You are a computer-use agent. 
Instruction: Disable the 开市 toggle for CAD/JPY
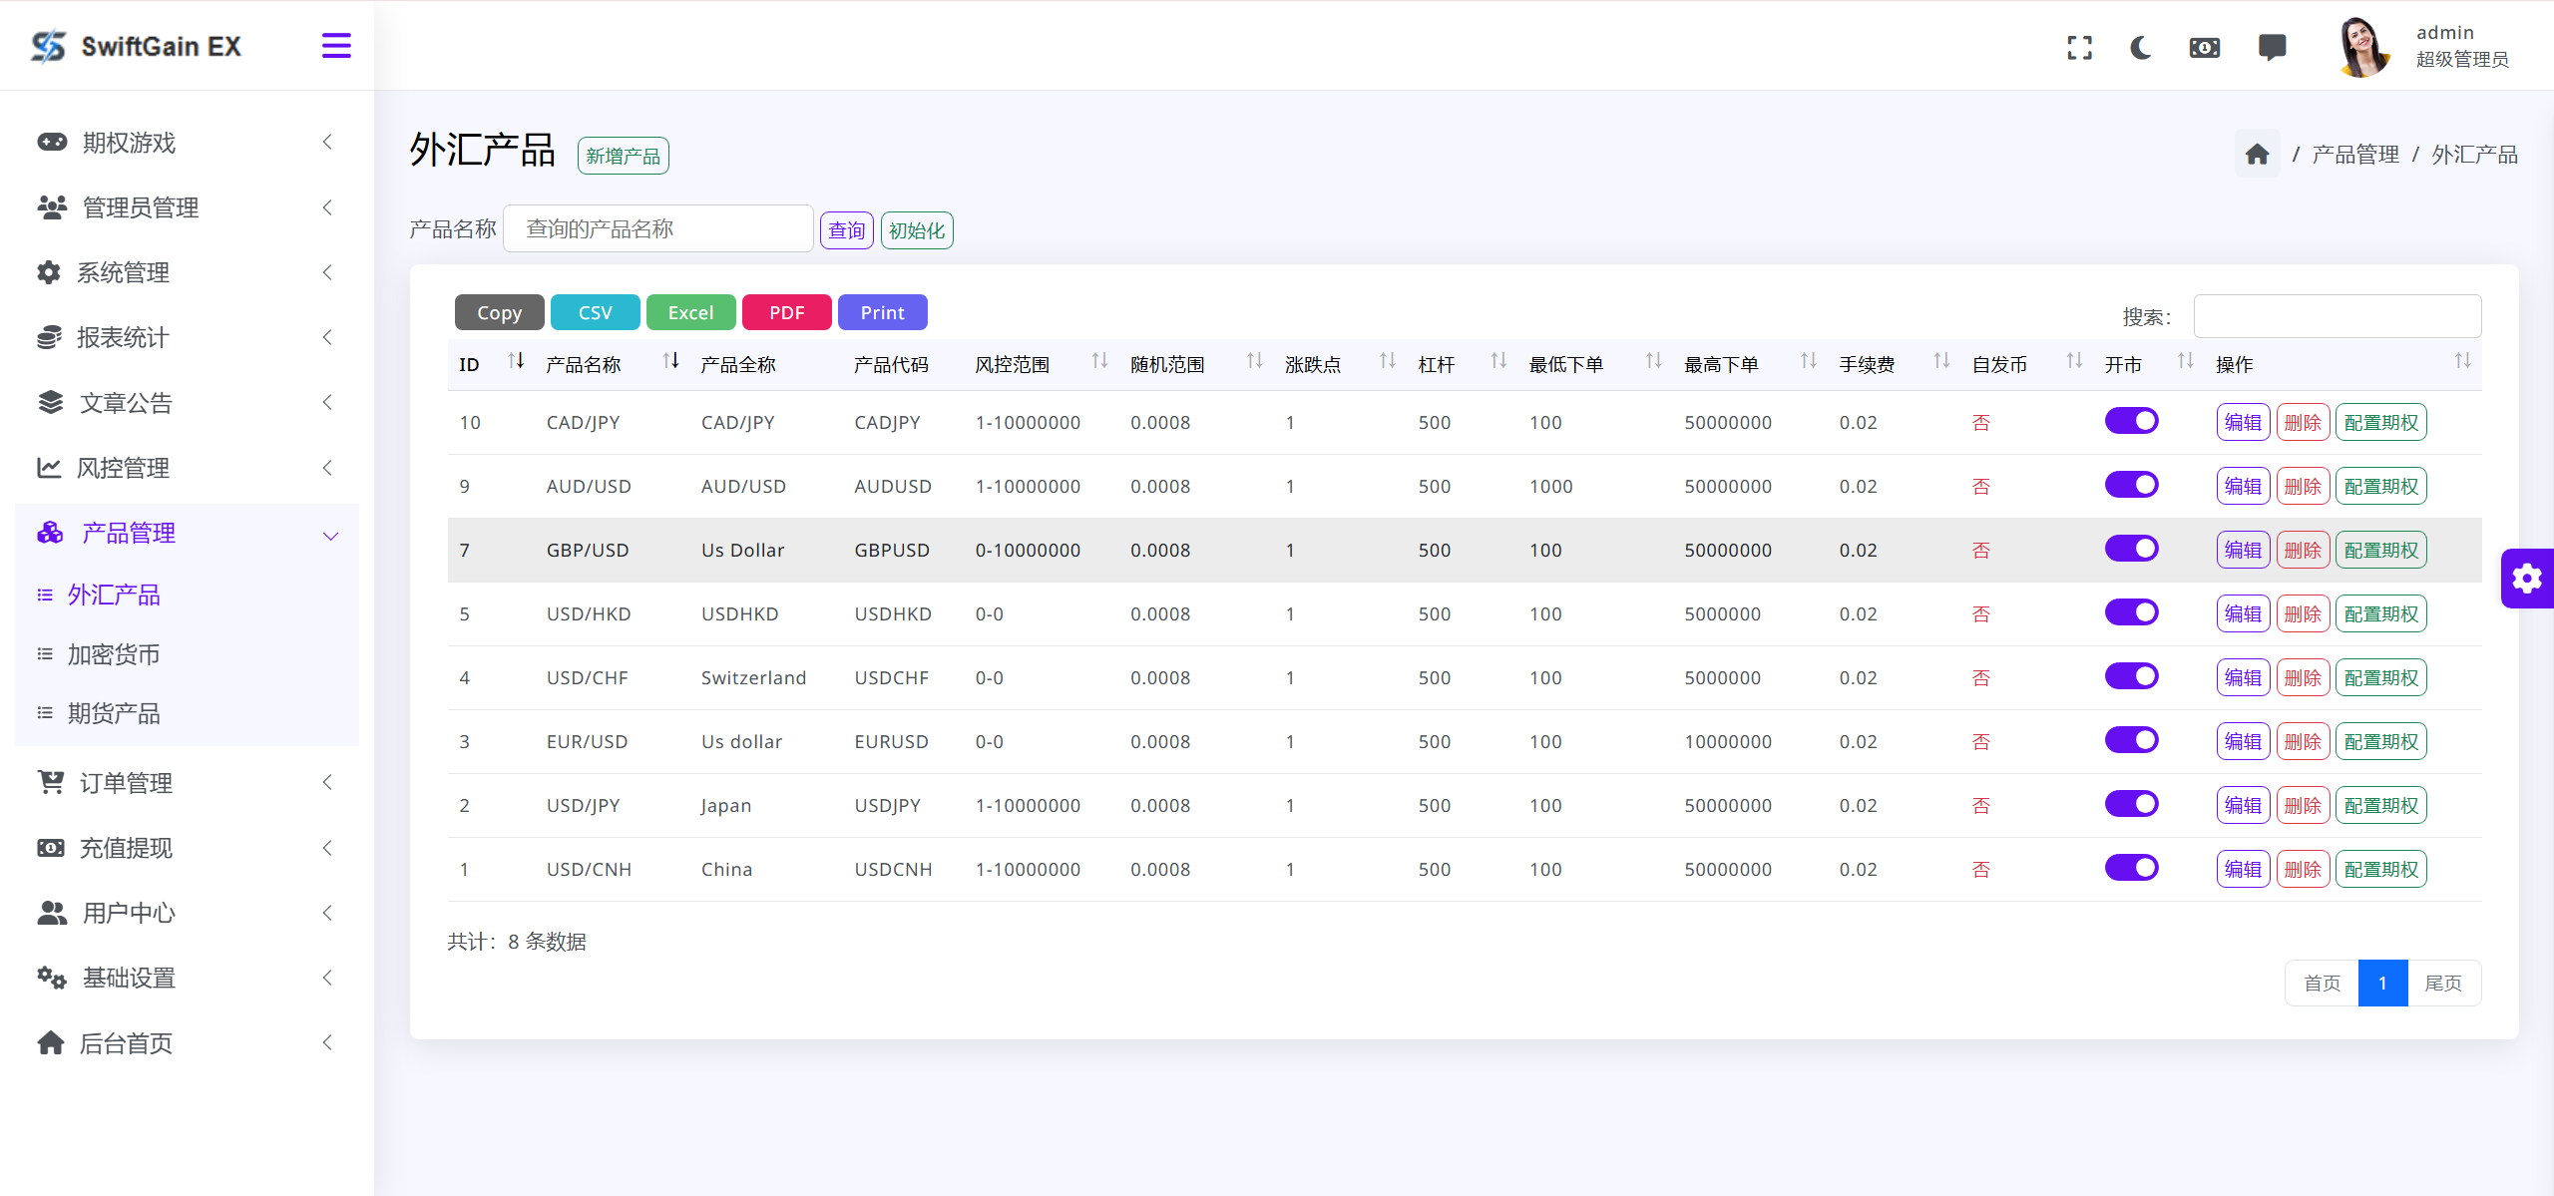point(2132,421)
